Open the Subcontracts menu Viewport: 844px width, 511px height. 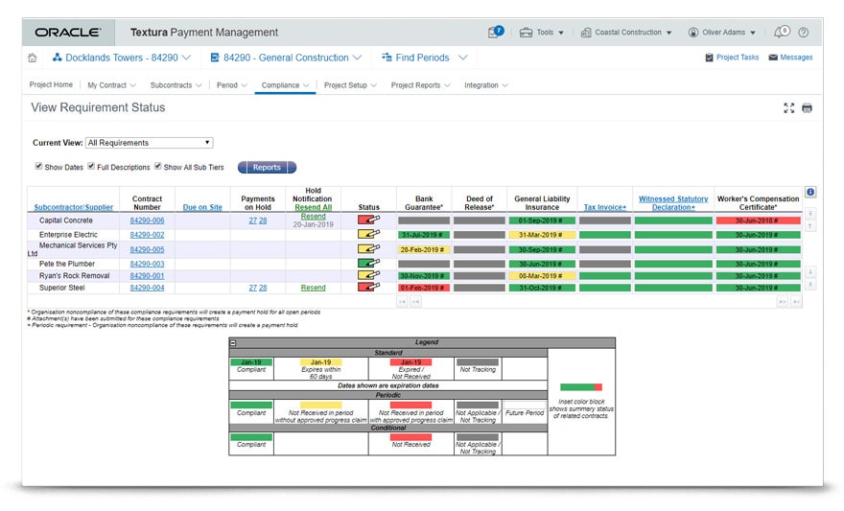[x=176, y=85]
